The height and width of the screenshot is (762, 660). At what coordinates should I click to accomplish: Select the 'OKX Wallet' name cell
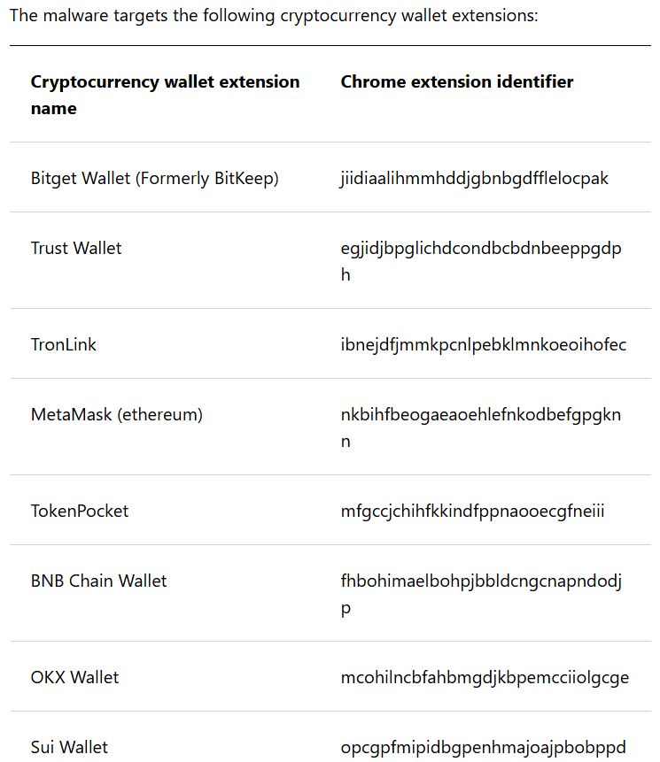[74, 677]
